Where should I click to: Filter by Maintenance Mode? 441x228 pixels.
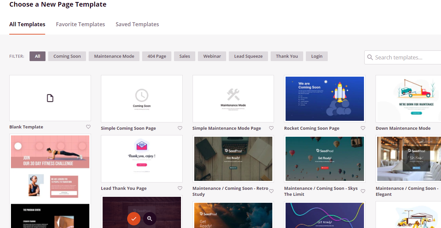[114, 56]
